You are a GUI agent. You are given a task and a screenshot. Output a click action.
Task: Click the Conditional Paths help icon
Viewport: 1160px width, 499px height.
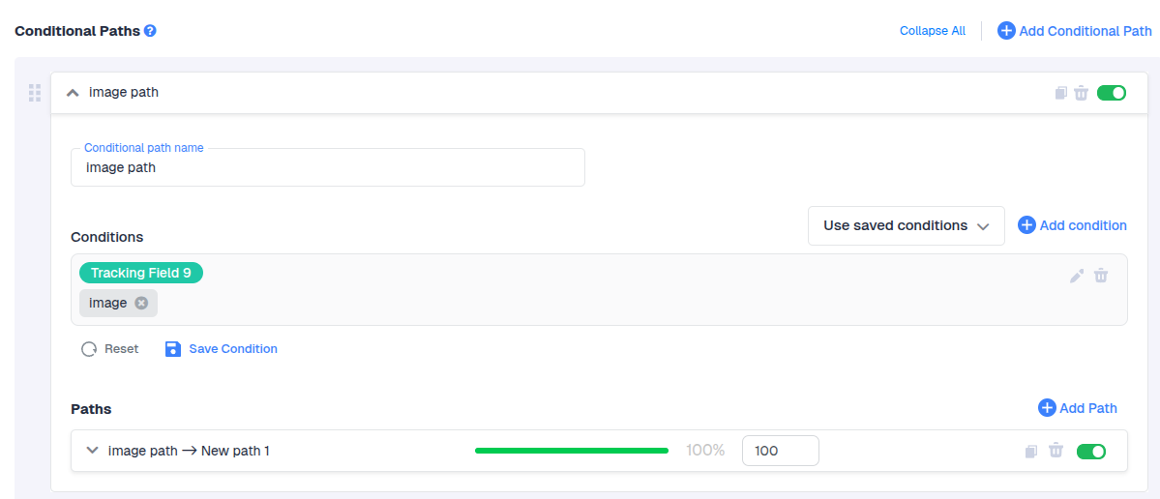pyautogui.click(x=150, y=31)
